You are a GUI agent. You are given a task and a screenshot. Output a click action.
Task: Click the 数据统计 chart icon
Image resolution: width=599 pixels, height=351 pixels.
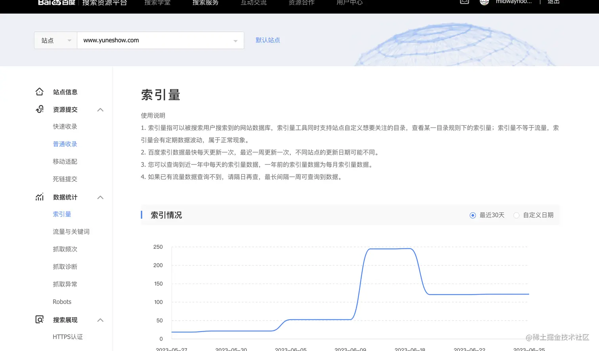40,197
